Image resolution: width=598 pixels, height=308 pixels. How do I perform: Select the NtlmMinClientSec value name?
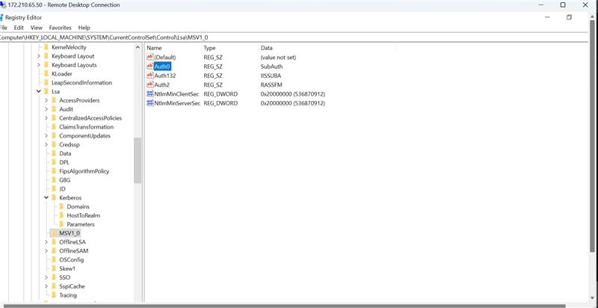click(x=177, y=93)
